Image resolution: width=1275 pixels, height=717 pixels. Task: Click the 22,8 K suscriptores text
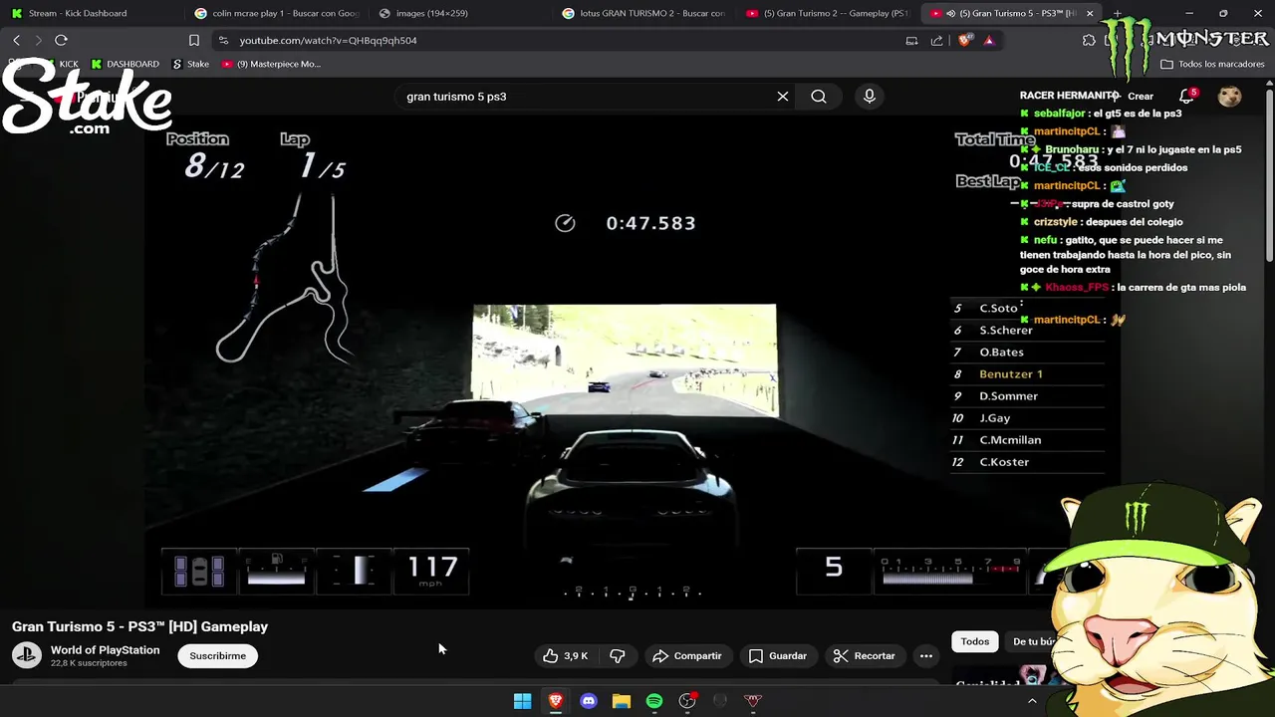click(89, 663)
